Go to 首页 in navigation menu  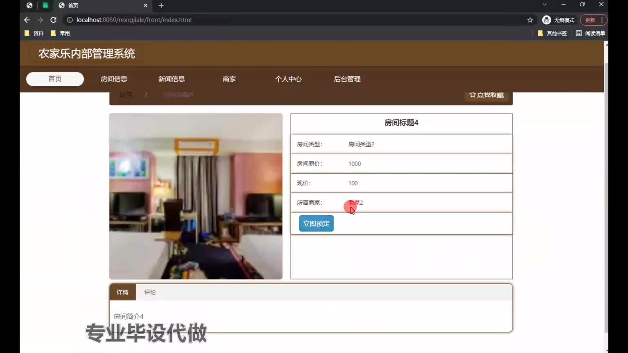click(x=55, y=79)
